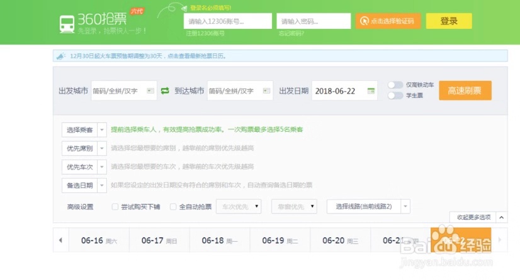Click the 高级设置 label

[80, 207]
